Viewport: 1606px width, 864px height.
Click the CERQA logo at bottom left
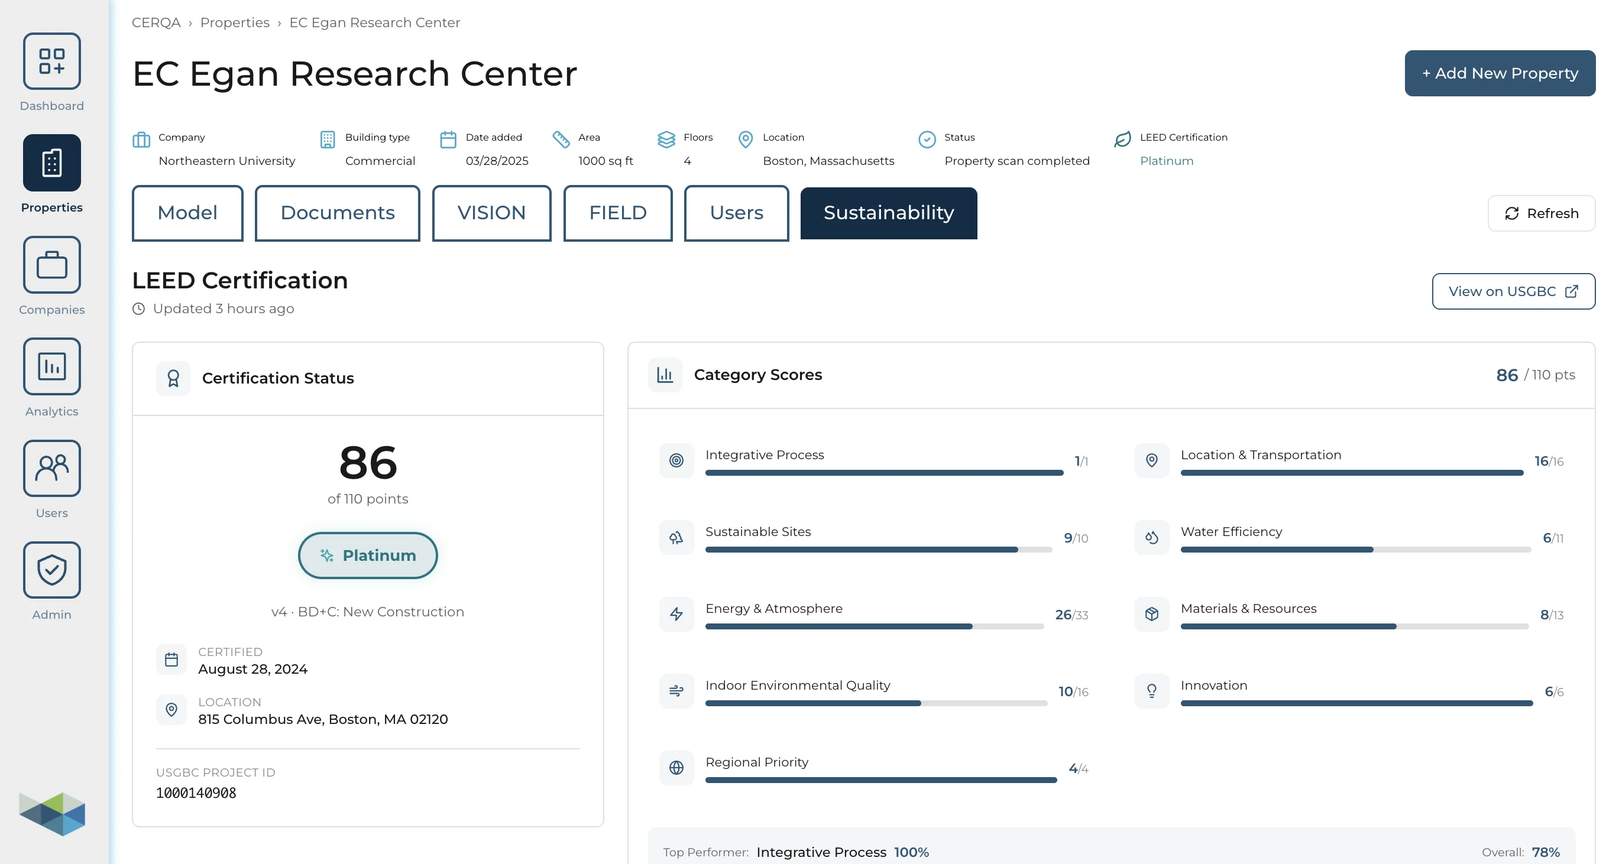pyautogui.click(x=52, y=814)
